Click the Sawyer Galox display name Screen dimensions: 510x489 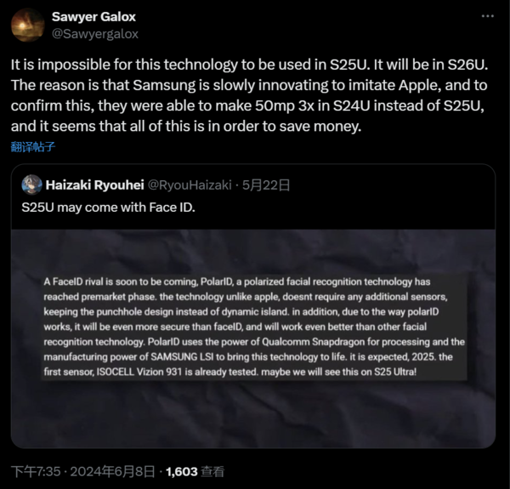point(93,17)
